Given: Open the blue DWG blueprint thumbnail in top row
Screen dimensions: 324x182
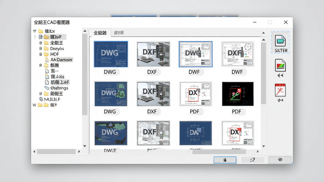Looking at the screenshot, I should (111, 54).
